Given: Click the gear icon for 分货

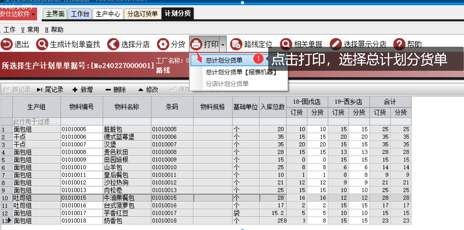Looking at the screenshot, I should click(x=163, y=44).
